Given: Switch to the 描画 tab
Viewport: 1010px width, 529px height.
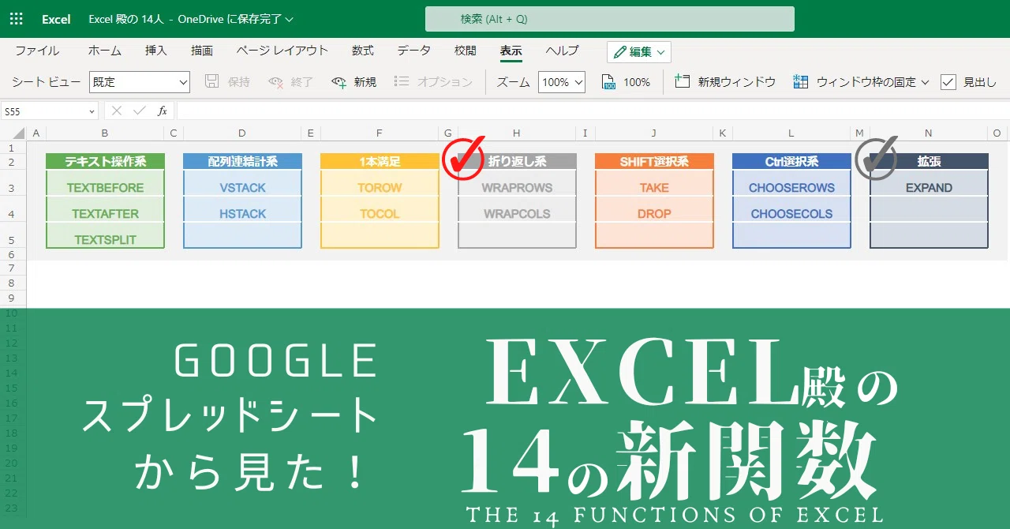Looking at the screenshot, I should tap(202, 51).
